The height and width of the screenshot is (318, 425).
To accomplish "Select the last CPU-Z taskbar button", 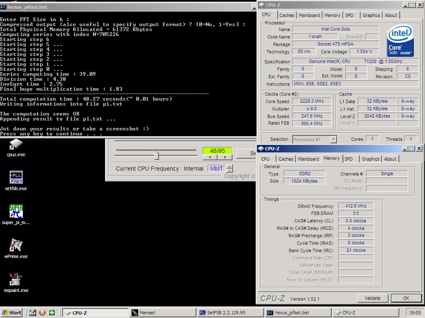I will coord(366,313).
